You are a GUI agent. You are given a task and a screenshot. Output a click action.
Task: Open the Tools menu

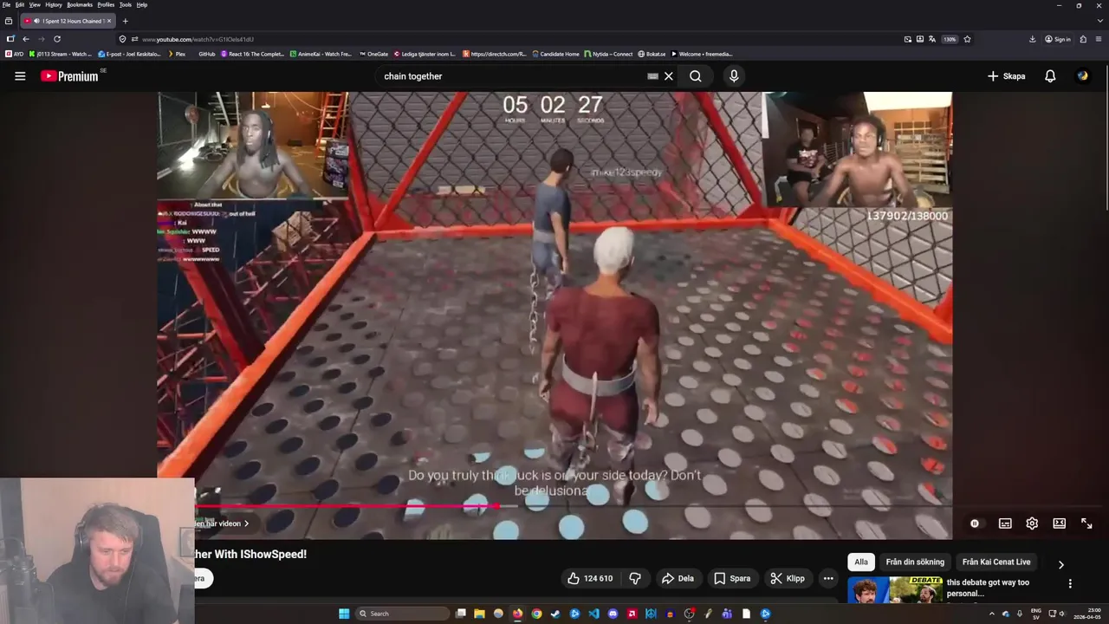126,4
